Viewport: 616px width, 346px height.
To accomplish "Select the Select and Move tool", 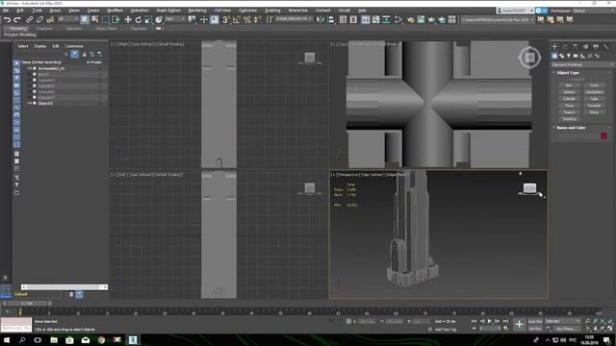I will pos(128,19).
